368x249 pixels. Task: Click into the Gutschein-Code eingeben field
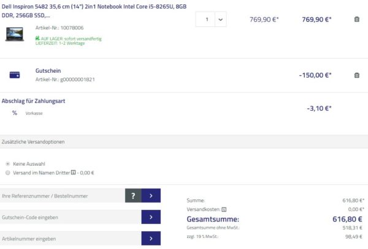pos(69,217)
